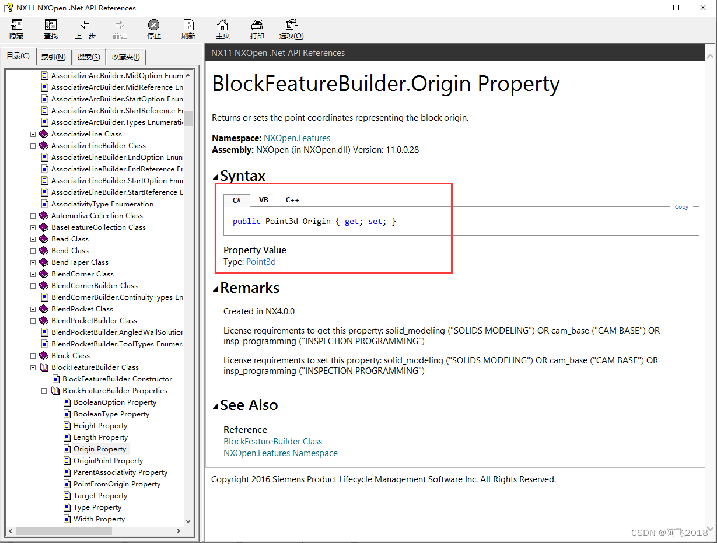Click the page icon of BooleanOption Property
This screenshot has width=717, height=543.
68,402
